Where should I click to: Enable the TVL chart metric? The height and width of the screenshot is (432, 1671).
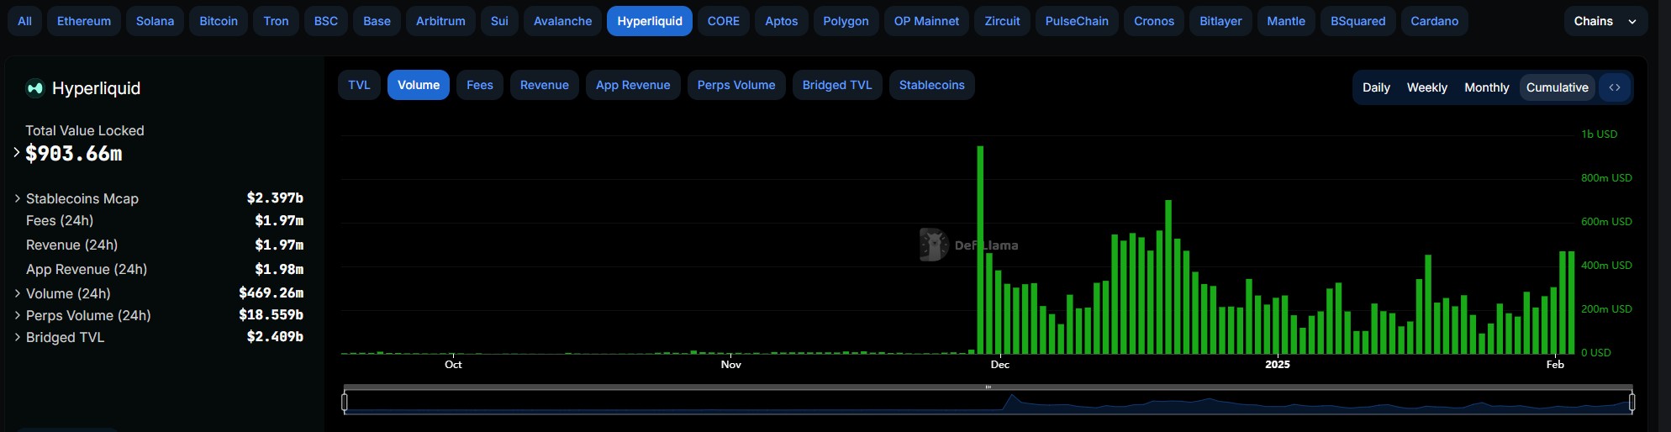point(359,85)
